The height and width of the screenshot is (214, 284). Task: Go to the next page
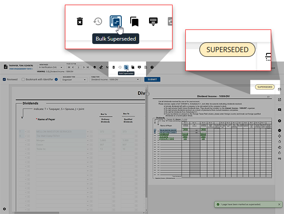point(84,67)
